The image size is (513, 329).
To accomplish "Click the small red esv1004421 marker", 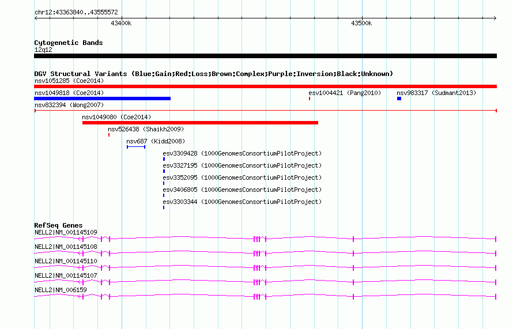I will [310, 99].
